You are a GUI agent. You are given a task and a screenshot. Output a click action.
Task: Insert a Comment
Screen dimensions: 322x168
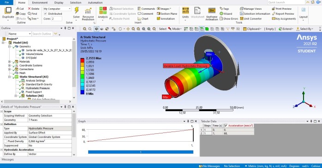(145, 13)
